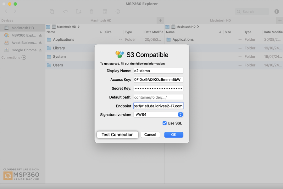Eject the Avast Business volume
The height and width of the screenshot is (189, 283).
point(40,43)
